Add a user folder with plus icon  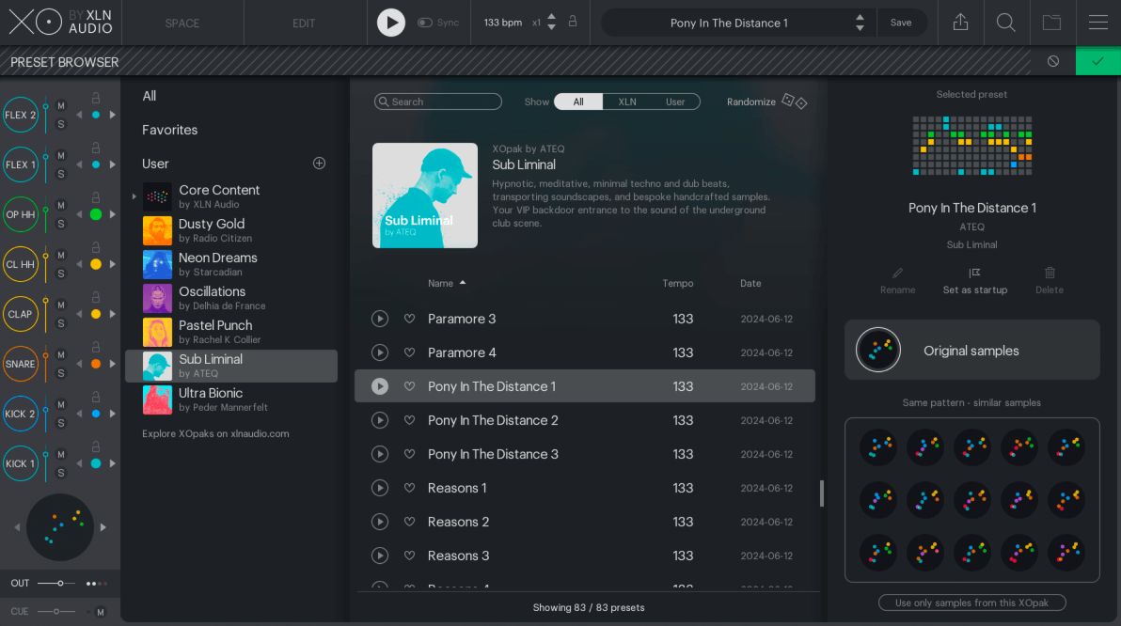[x=319, y=164]
